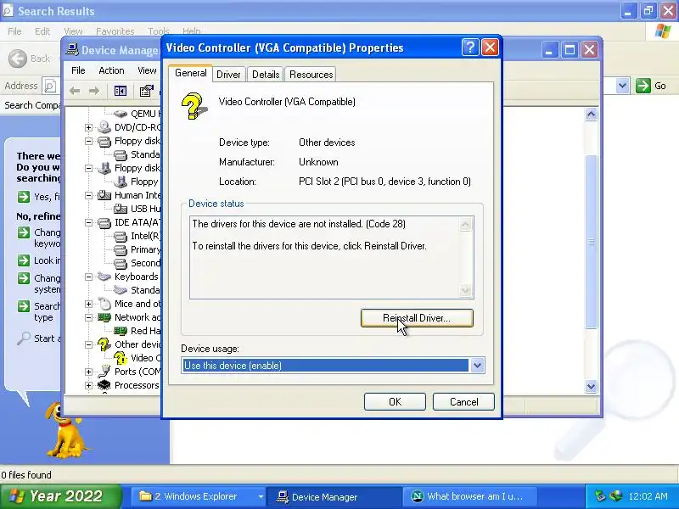Open the Details tab
679x509 pixels.
click(266, 75)
